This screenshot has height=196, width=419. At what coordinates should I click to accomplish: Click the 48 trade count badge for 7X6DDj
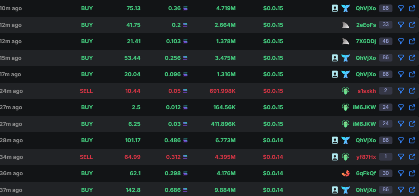(386, 41)
